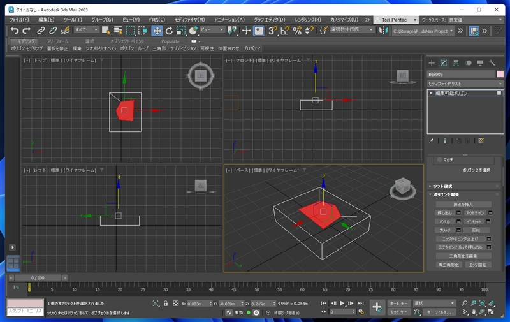Click the Insert Vertex (頂点を挿入) button
This screenshot has width=510, height=322.
tap(463, 204)
